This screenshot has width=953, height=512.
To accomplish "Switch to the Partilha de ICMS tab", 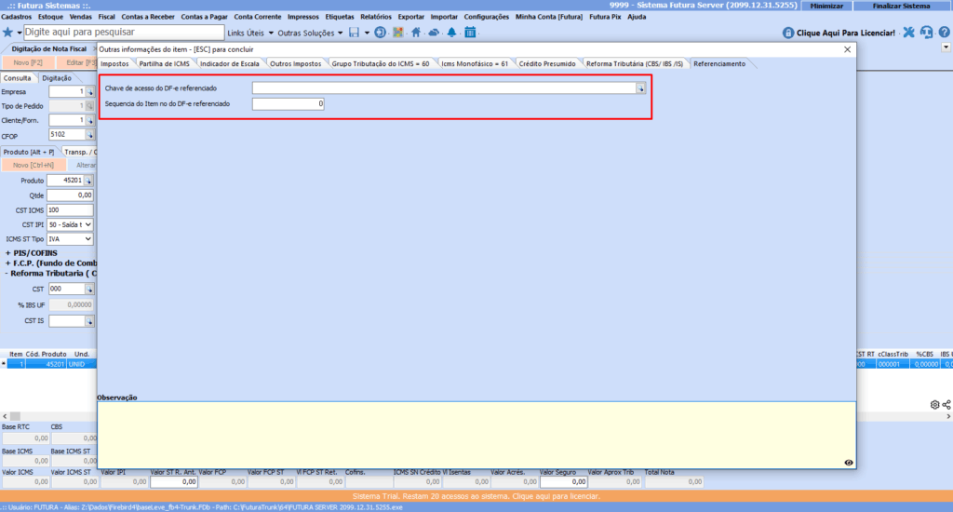I will pyautogui.click(x=164, y=63).
